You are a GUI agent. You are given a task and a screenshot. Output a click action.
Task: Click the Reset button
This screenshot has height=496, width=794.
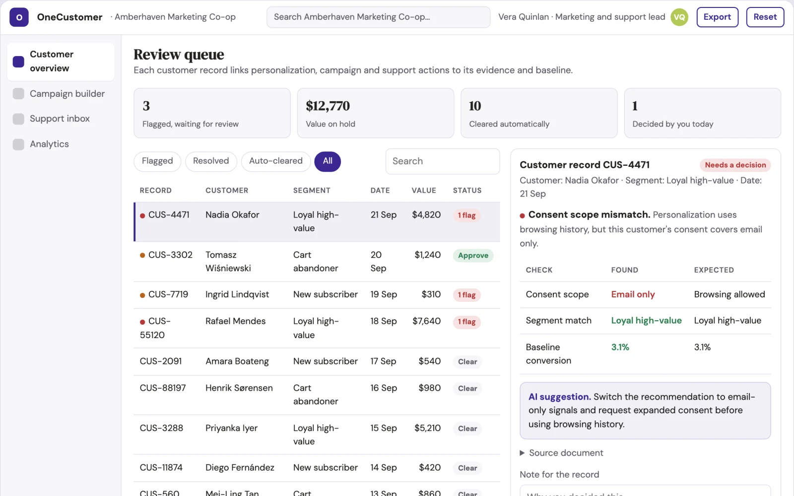point(765,17)
